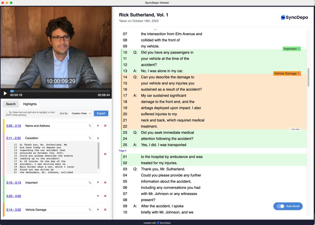Delete the Causation highlight with its red X

click(x=105, y=154)
